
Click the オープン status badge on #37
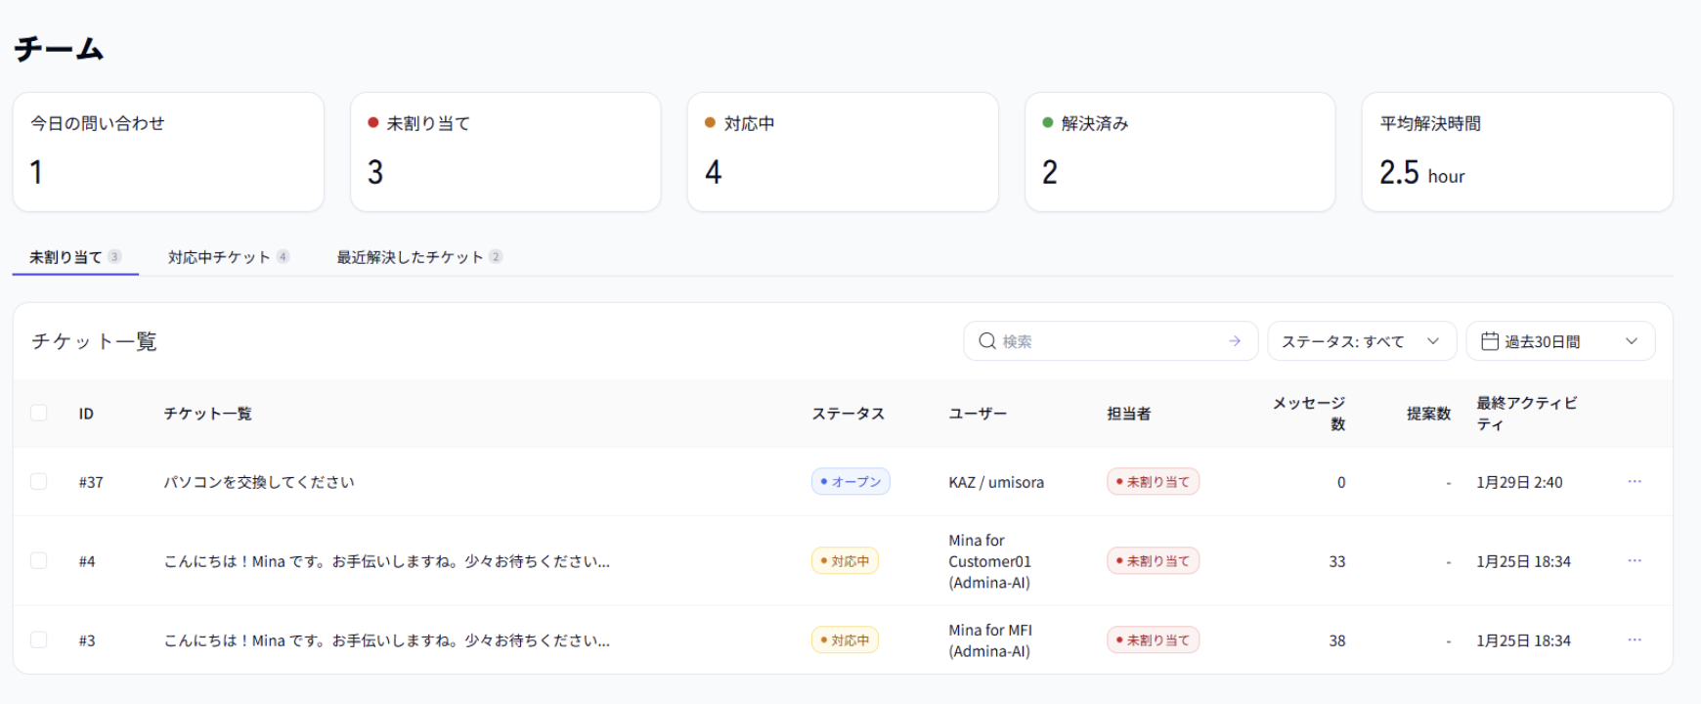coord(850,481)
